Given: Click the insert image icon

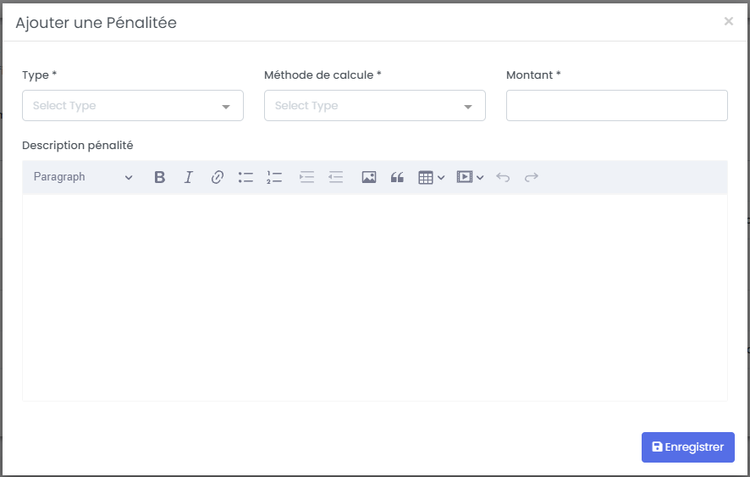Looking at the screenshot, I should 368,177.
